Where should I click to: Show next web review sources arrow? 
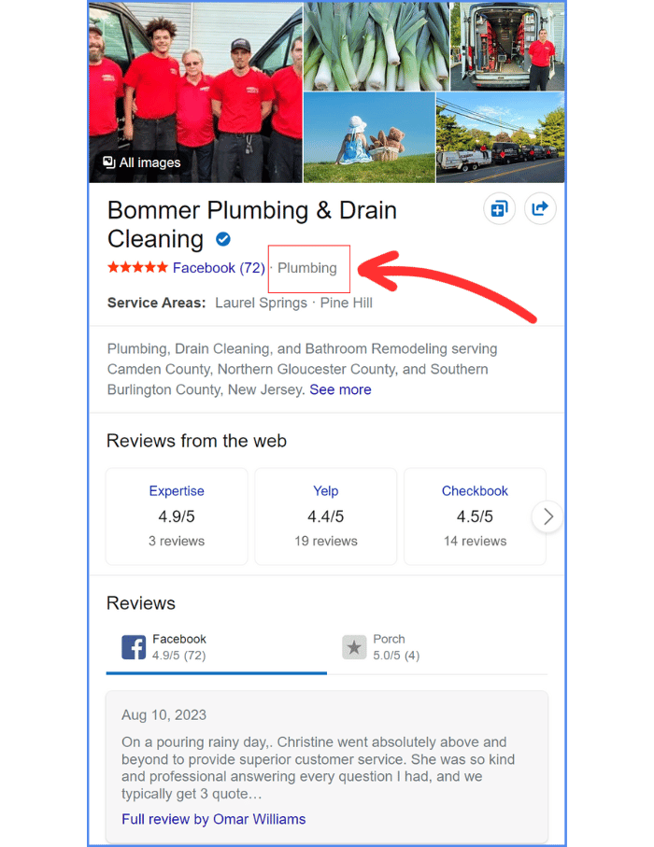coord(547,517)
